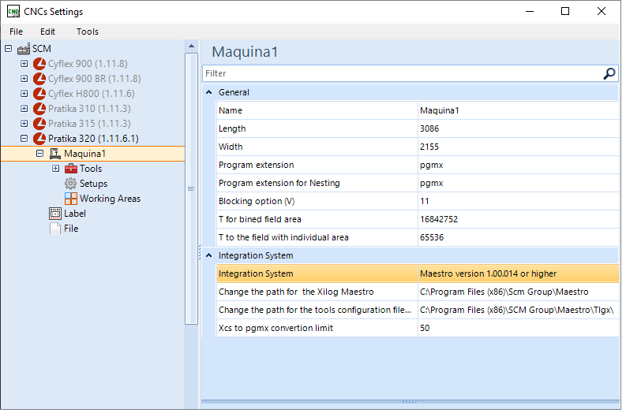The height and width of the screenshot is (413, 626).
Task: Click the search magnifier icon in Filter
Action: (609, 73)
